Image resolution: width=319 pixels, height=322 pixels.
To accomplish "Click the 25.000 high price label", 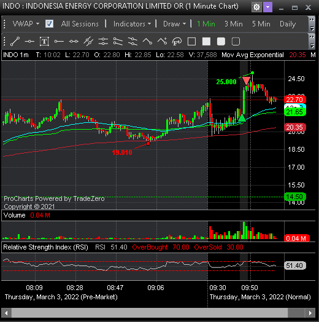I will click(226, 82).
